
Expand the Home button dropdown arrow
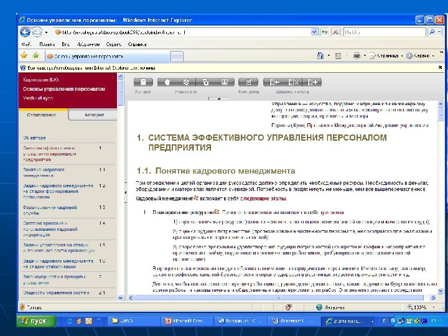[329, 56]
